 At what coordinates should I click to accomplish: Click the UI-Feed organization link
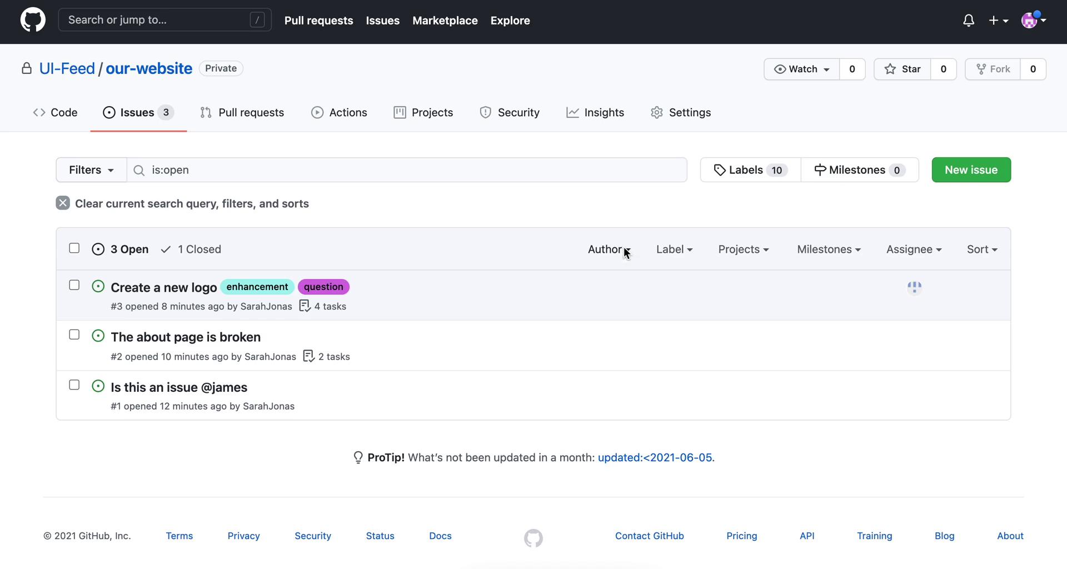click(x=67, y=68)
